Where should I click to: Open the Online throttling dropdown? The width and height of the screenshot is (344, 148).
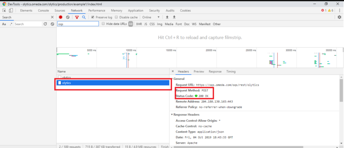point(151,17)
